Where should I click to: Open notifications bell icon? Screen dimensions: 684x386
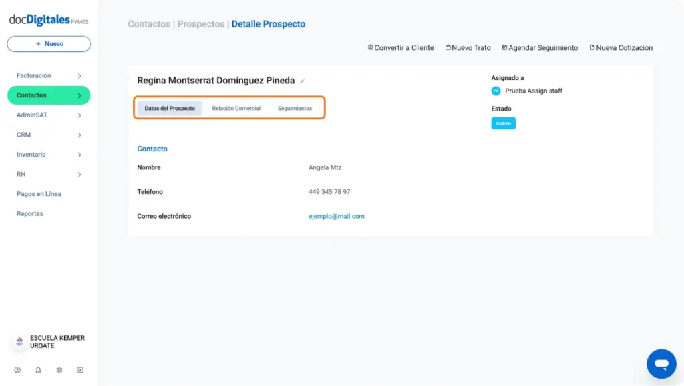[x=38, y=370]
